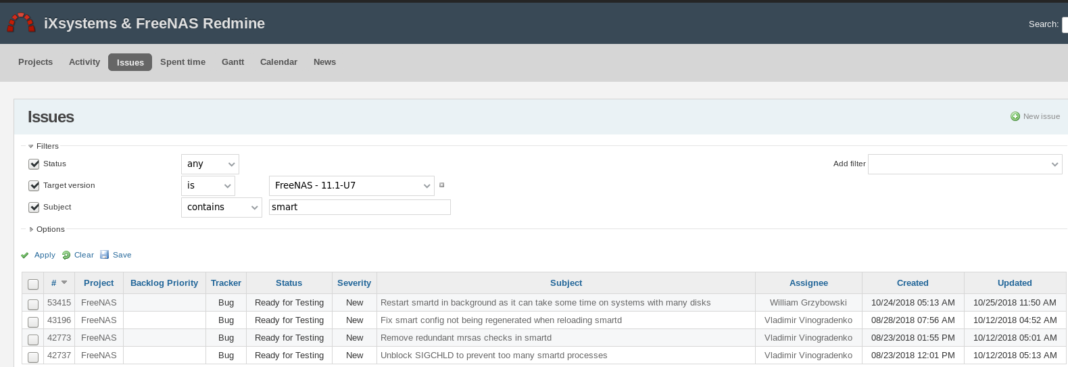The height and width of the screenshot is (367, 1068).
Task: Click the sort arrow in # column
Action: pyautogui.click(x=64, y=283)
